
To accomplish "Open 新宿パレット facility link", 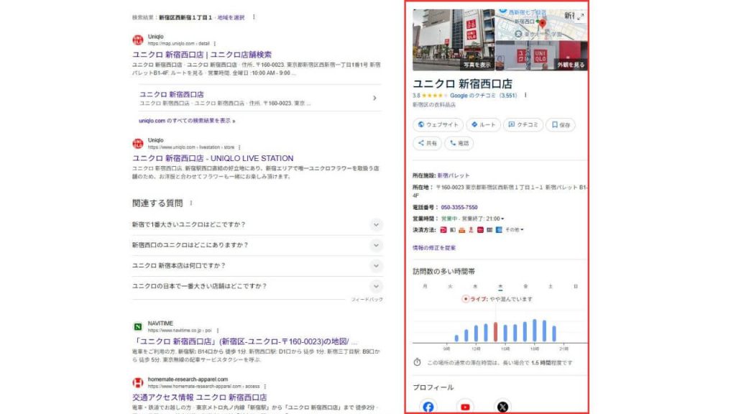I will [x=454, y=175].
